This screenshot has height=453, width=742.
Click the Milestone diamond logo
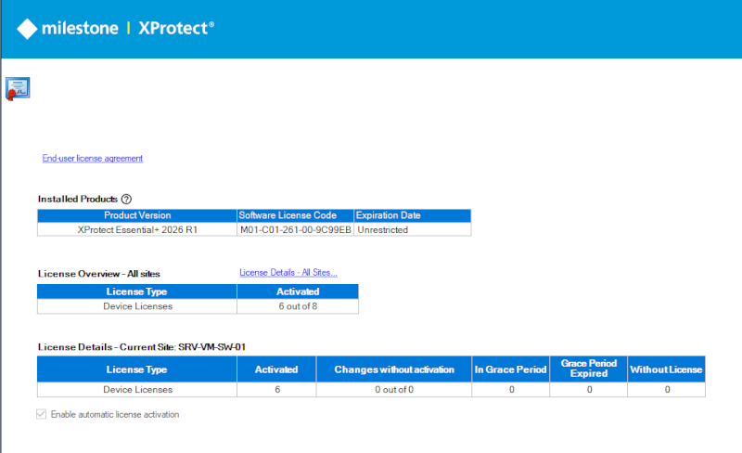27,29
